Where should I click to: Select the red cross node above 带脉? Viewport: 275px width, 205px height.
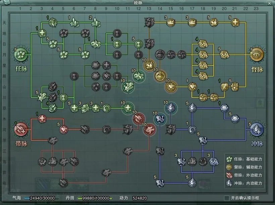pos(42,118)
